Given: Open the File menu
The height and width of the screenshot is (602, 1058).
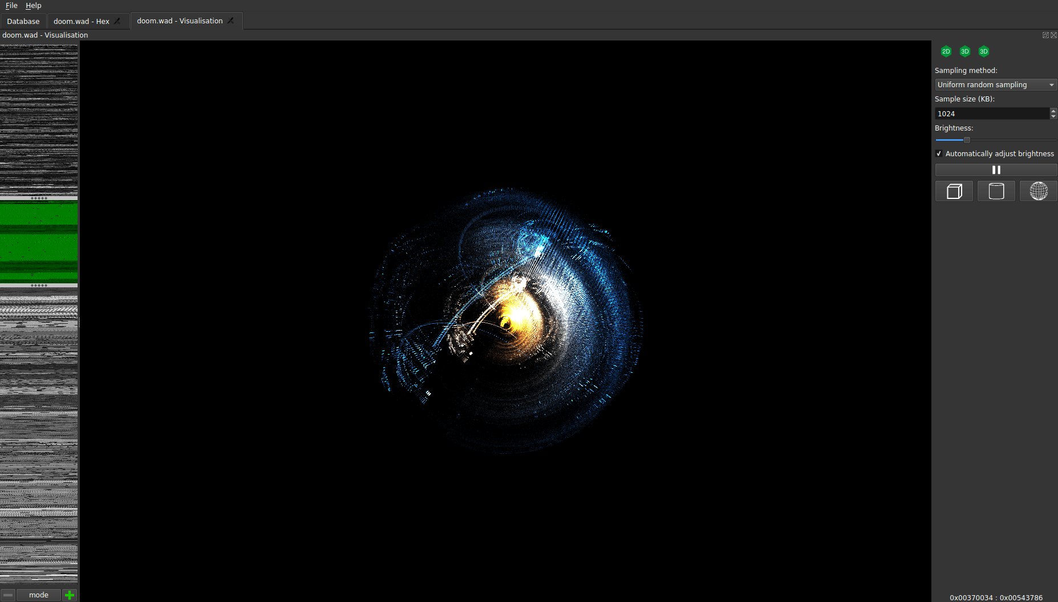Looking at the screenshot, I should click(x=11, y=6).
